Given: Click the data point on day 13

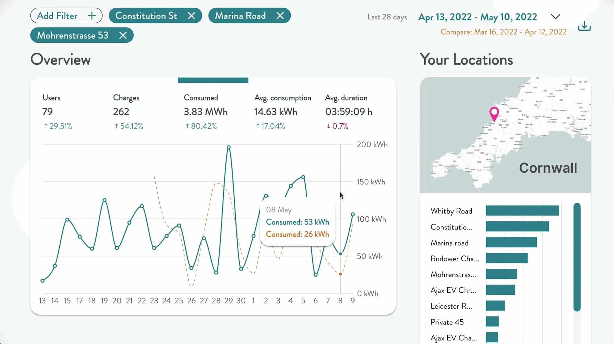Looking at the screenshot, I should (x=42, y=281).
